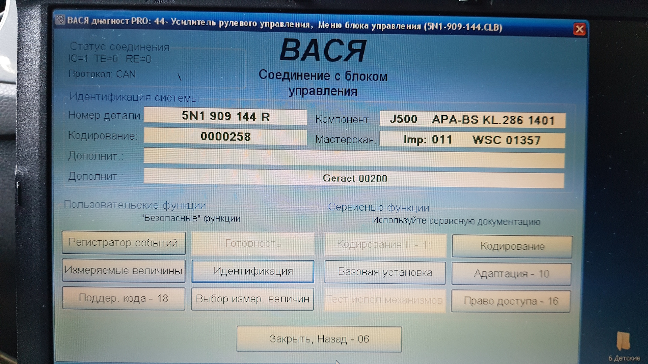Open the Кодирование service function

coord(512,246)
